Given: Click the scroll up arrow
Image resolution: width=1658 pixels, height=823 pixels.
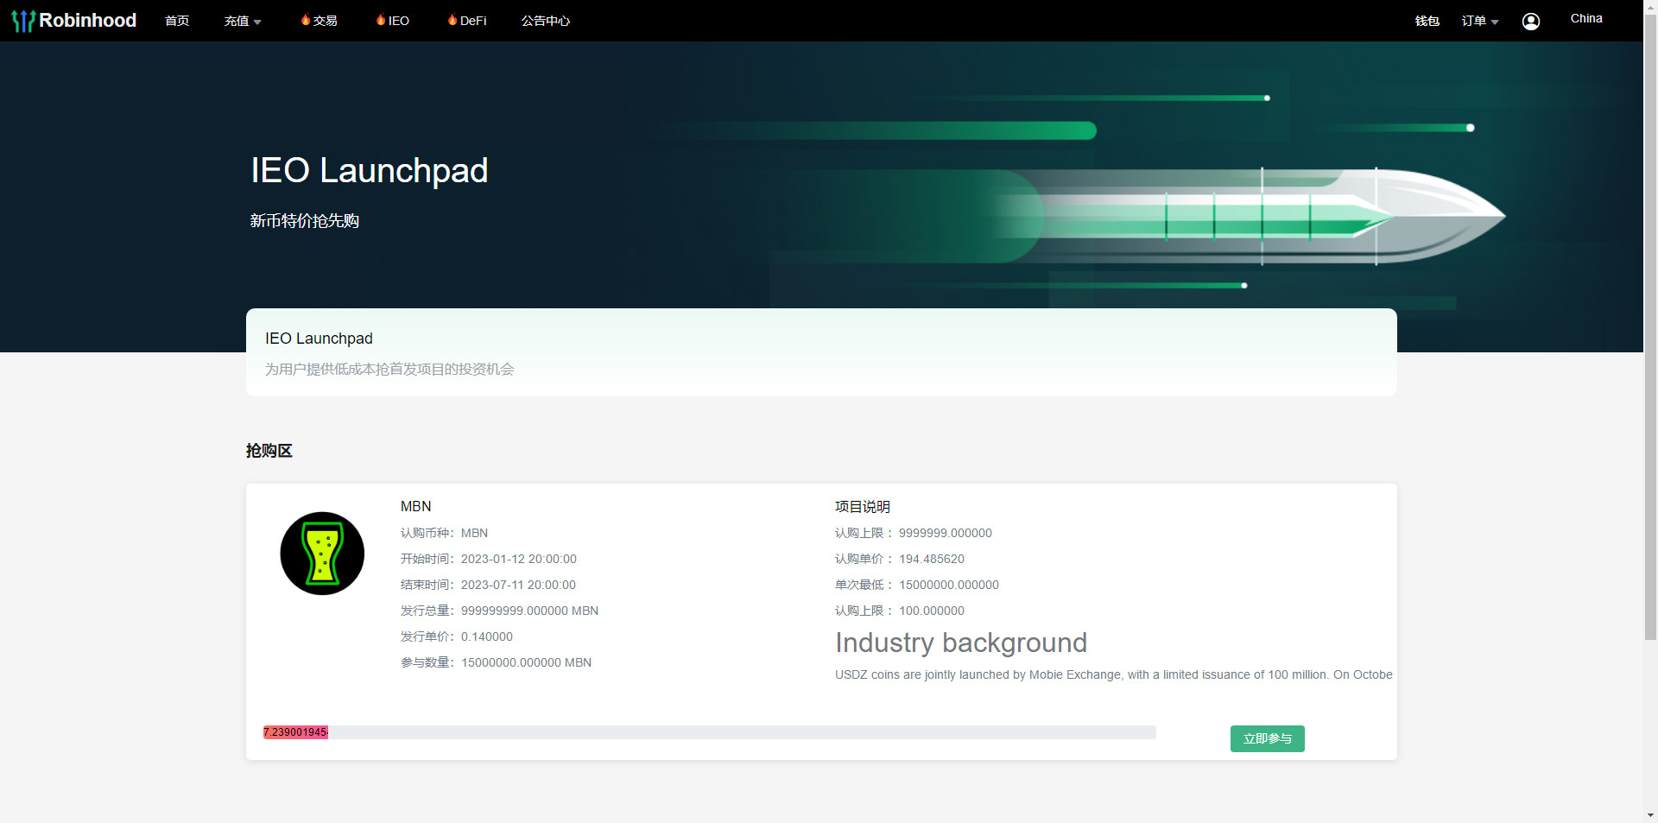Looking at the screenshot, I should (x=1650, y=6).
